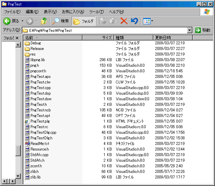Open the 編集(E) menu
This screenshot has height=186, width=215.
click(32, 12)
